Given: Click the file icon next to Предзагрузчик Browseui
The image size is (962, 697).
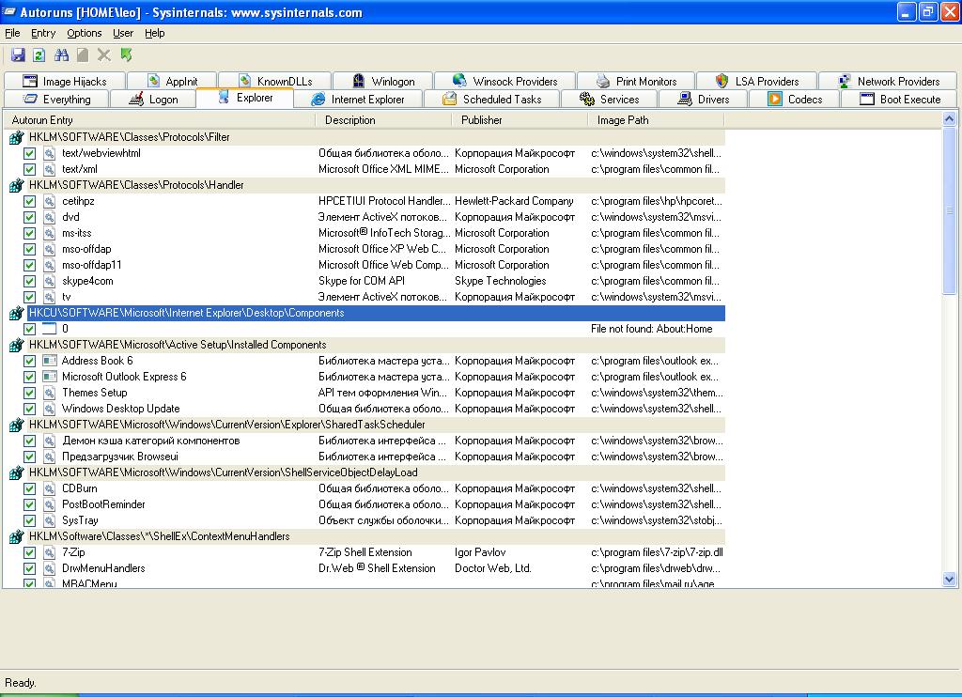Looking at the screenshot, I should coord(50,457).
